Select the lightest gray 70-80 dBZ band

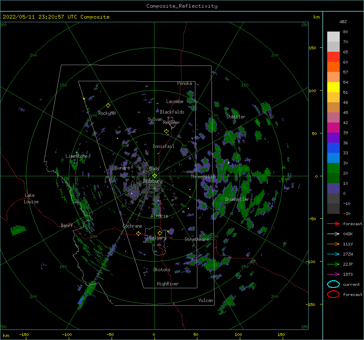click(333, 36)
